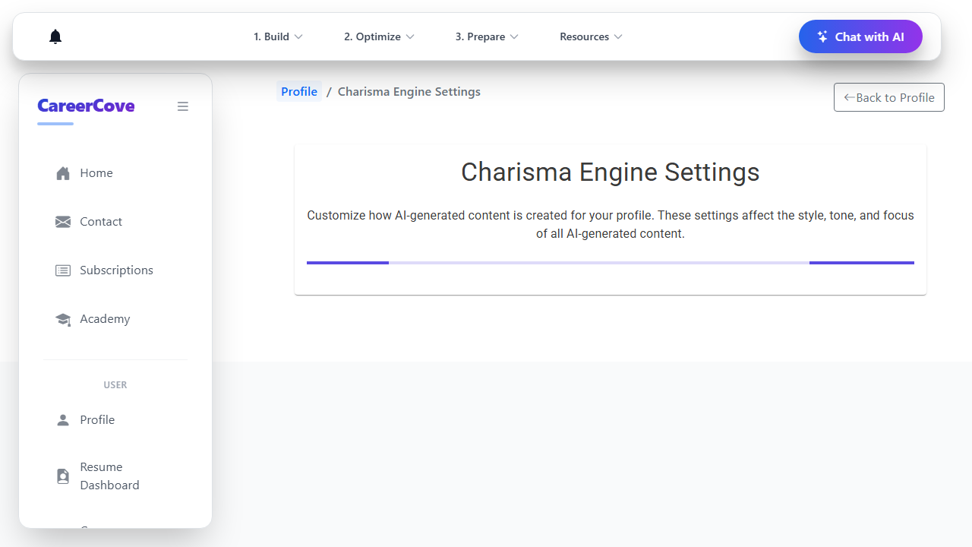
Task: Open Contact from the sidebar
Action: (x=115, y=222)
